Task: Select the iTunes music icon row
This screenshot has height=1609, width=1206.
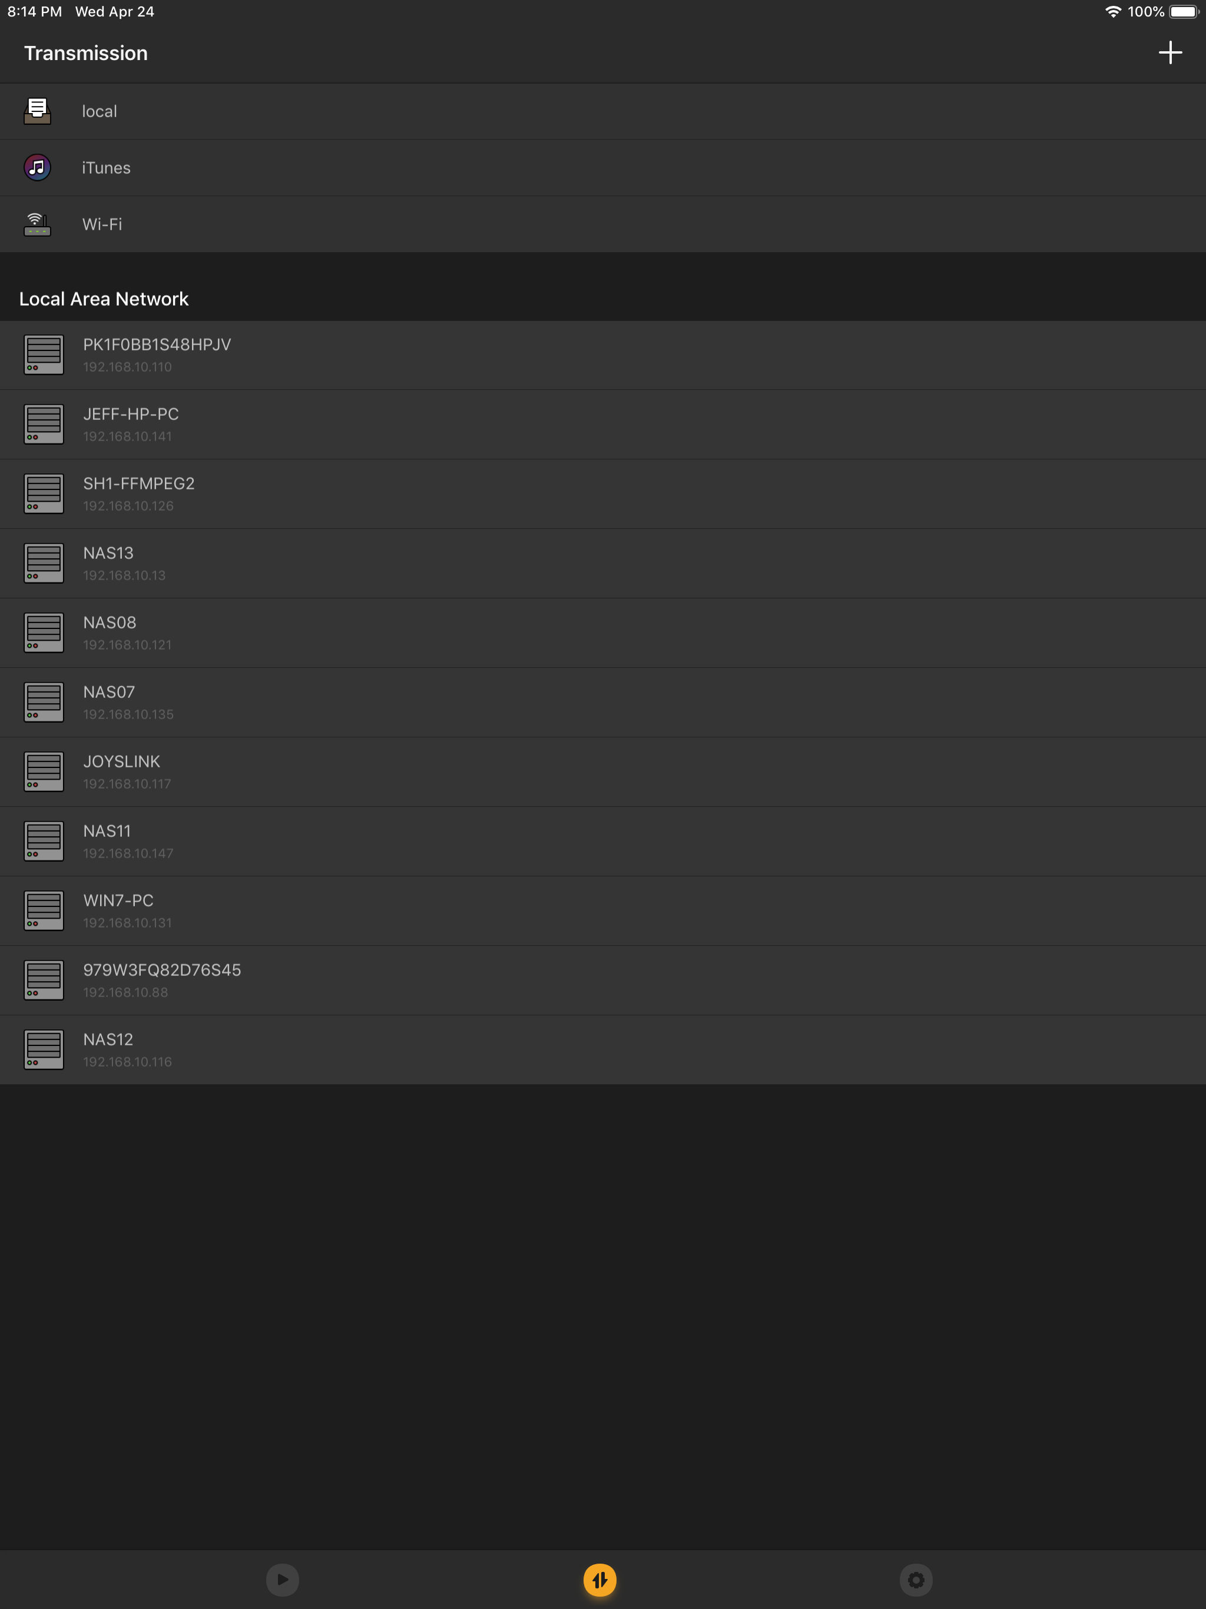Action: coord(38,167)
